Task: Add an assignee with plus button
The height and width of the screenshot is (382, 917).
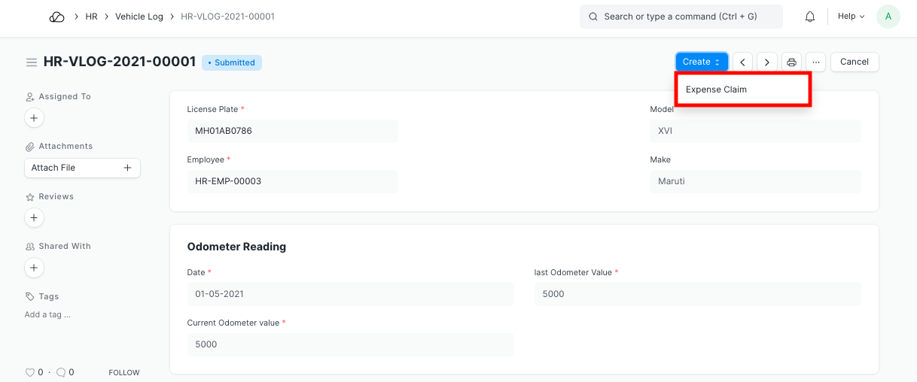Action: [34, 118]
